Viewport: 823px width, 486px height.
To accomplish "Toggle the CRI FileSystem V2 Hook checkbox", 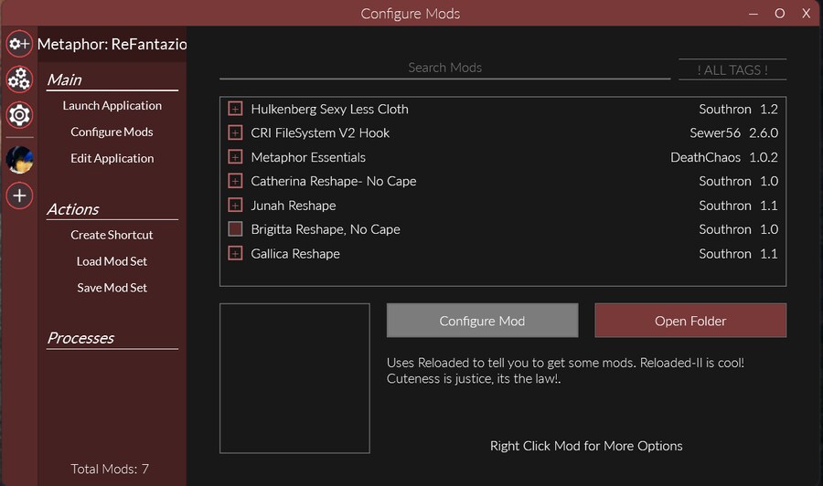I will pos(235,133).
